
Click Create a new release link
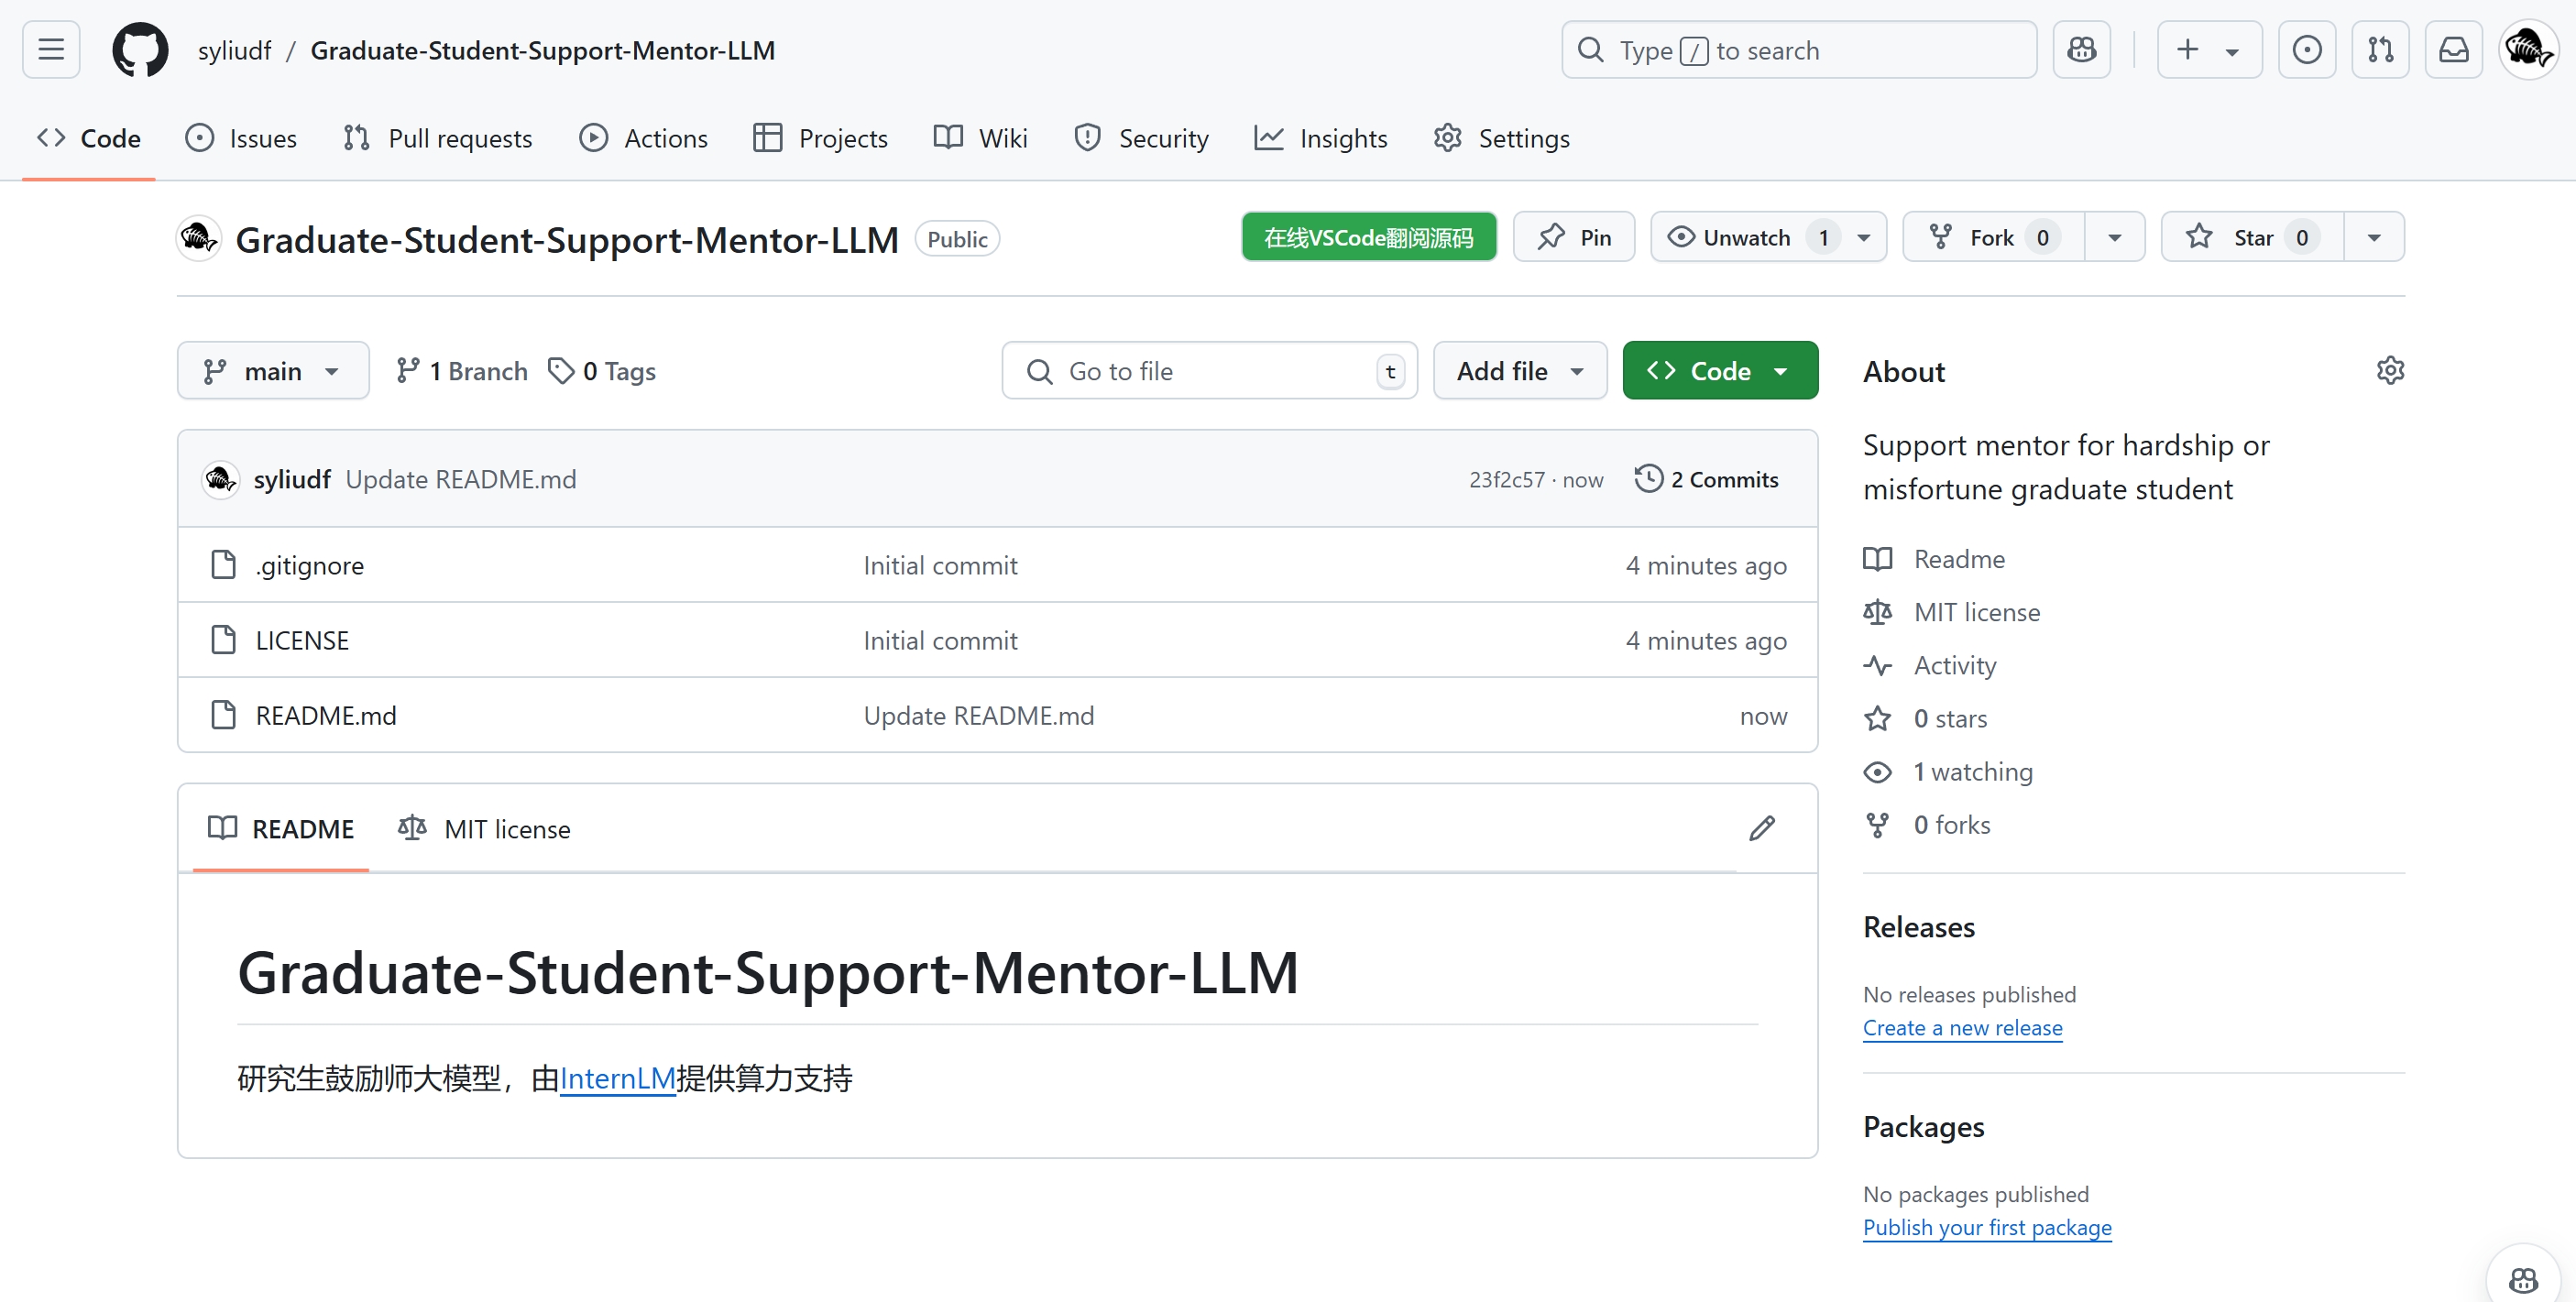point(1962,1028)
